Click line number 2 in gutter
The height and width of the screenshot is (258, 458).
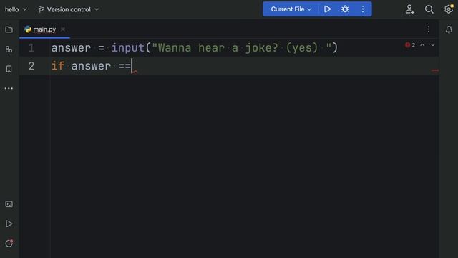31,66
